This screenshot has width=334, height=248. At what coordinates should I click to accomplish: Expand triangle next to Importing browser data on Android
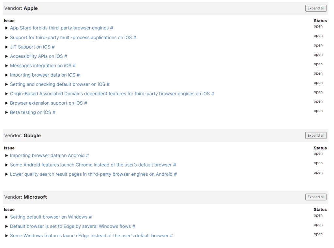tap(7, 156)
